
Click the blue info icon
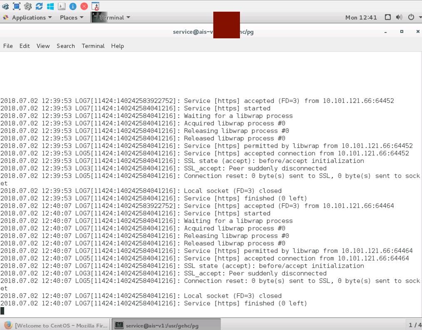(72, 6)
